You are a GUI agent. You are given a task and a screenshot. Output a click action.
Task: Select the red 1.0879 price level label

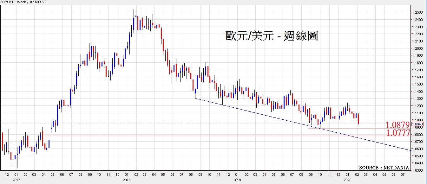pos(398,124)
